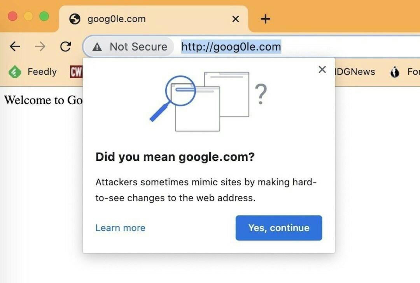The image size is (420, 283).
Task: Click the forward navigation arrow
Action: point(40,47)
